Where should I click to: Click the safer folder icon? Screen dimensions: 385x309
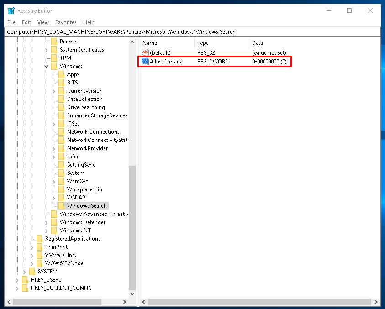pyautogui.click(x=61, y=157)
